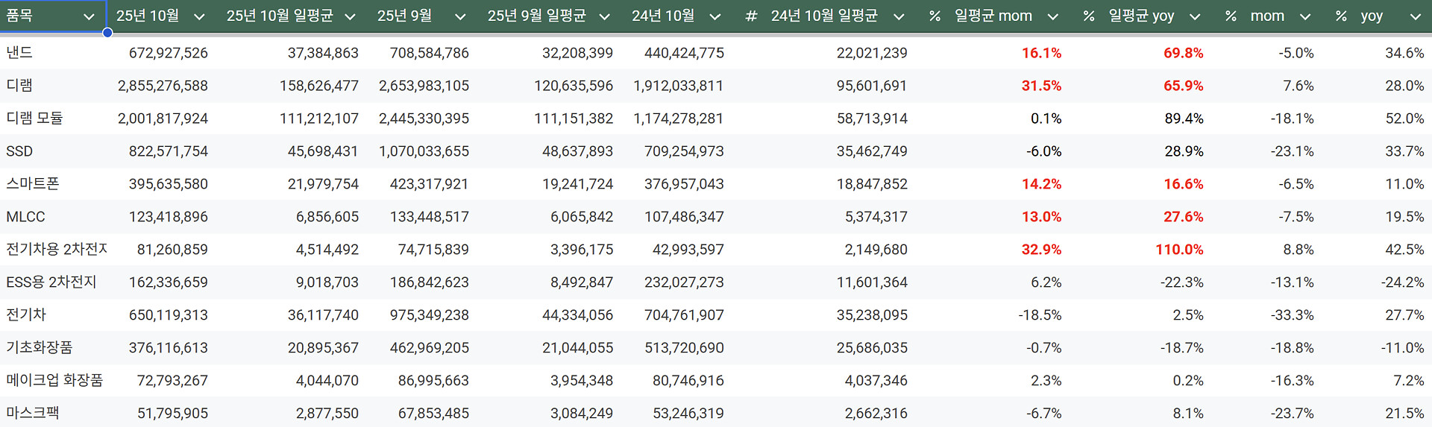Click the cell showing 2,855,276,588
1432x427 pixels.
163,86
